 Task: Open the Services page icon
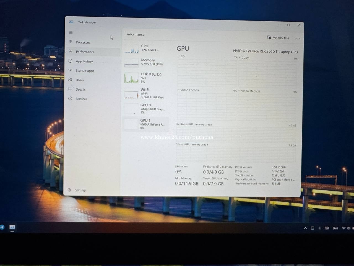pyautogui.click(x=70, y=99)
